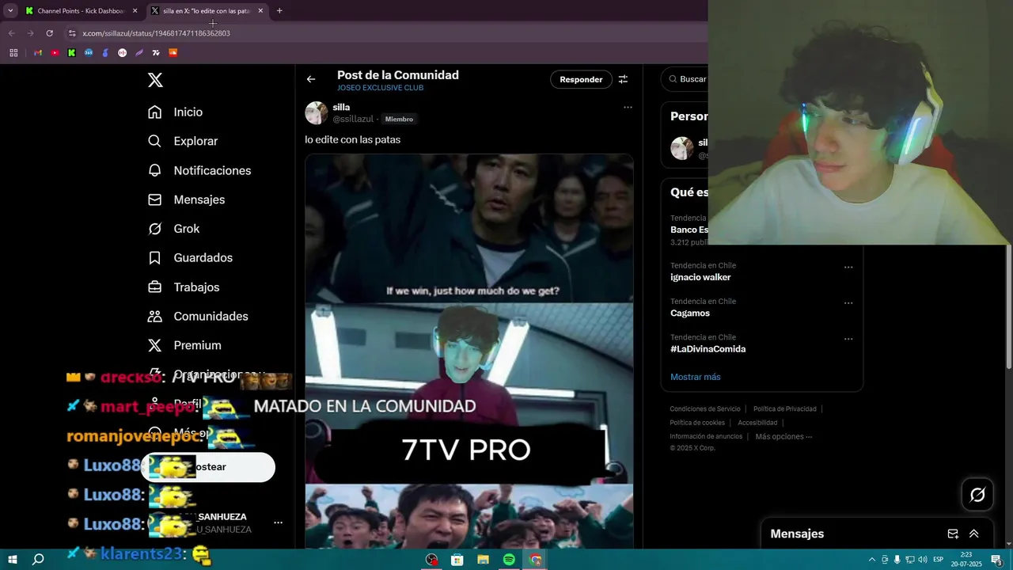Open the Cagamos trend
Screen dimensions: 1013x570
[690, 313]
